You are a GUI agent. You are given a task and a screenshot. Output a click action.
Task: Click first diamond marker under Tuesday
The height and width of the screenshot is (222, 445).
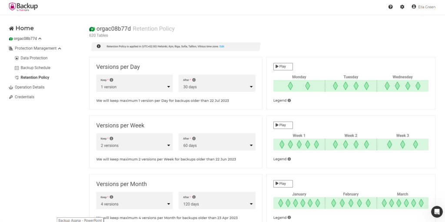click(x=335, y=86)
